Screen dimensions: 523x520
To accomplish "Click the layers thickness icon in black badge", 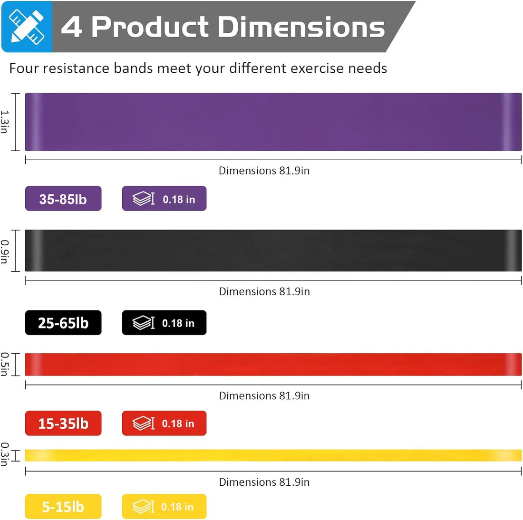I will tap(143, 323).
